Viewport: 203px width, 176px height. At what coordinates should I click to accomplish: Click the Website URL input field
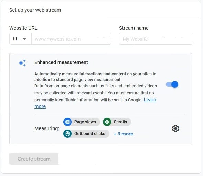tap(71, 39)
